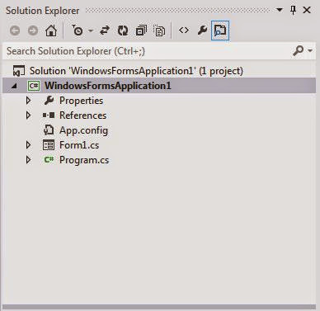Toggle Show All Files

159,31
